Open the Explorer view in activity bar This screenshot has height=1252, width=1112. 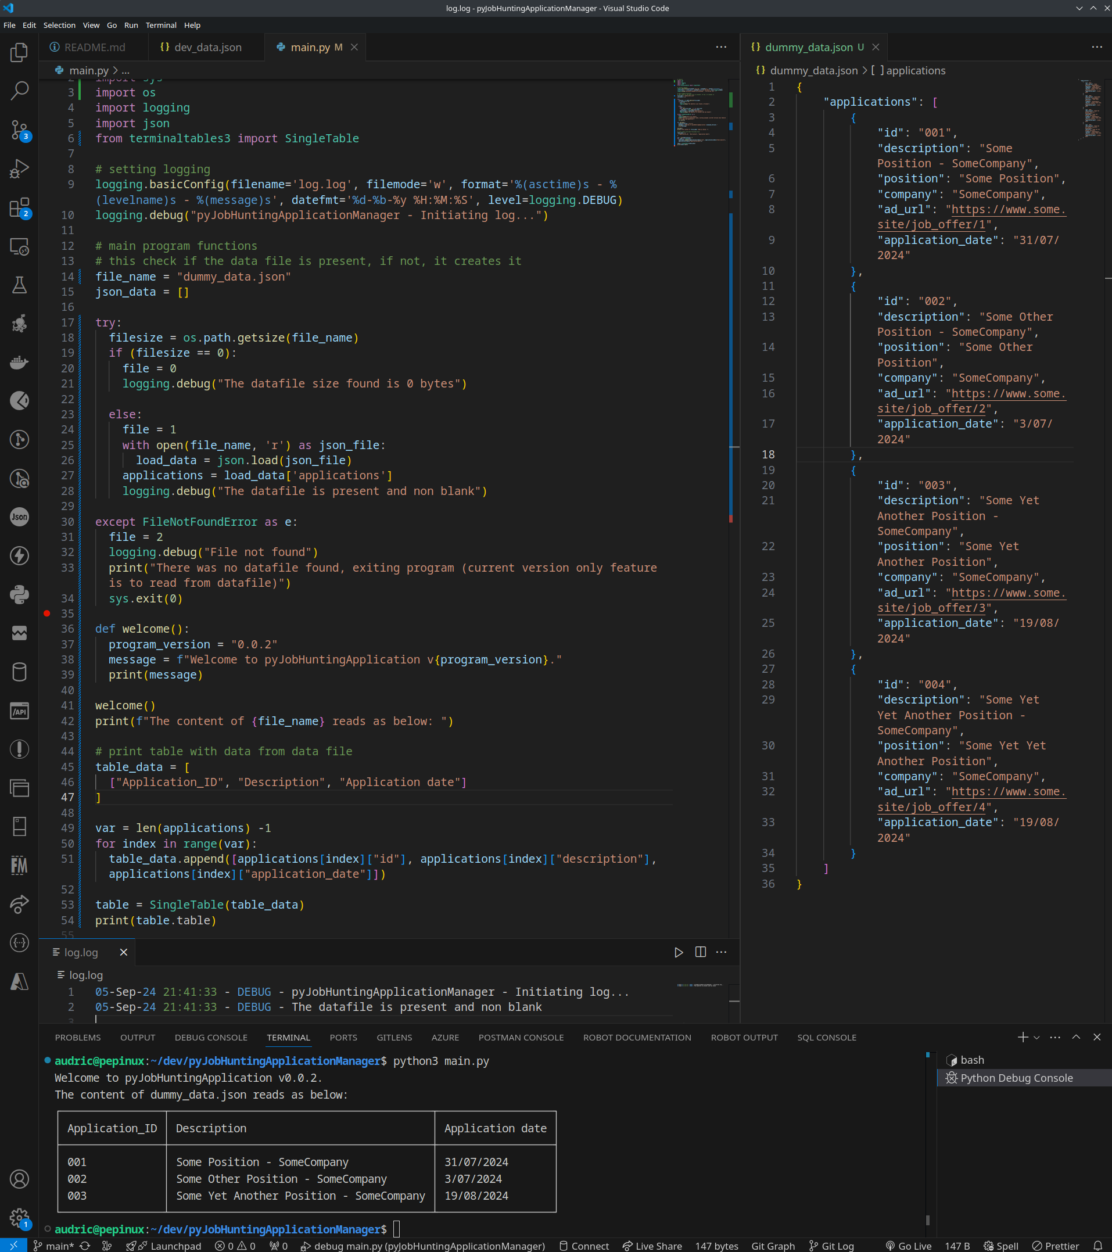click(x=20, y=53)
